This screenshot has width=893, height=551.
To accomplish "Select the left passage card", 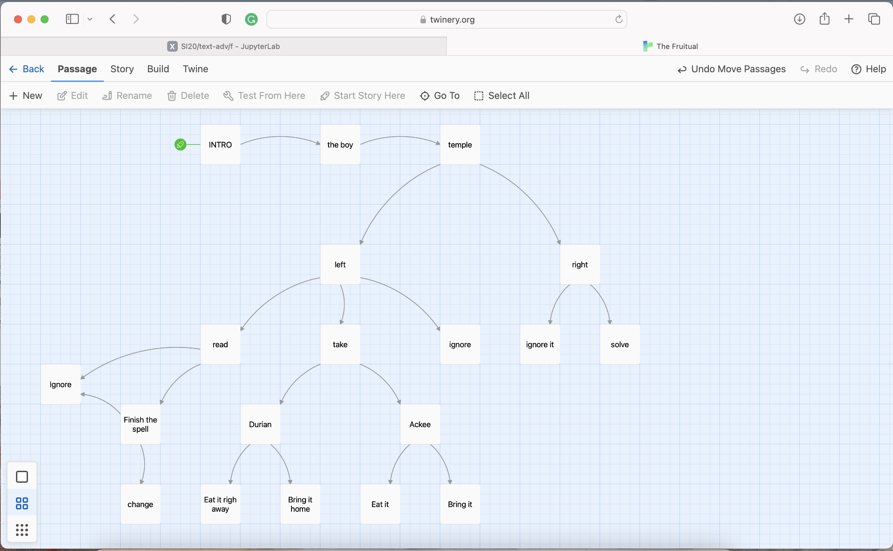I will point(340,265).
